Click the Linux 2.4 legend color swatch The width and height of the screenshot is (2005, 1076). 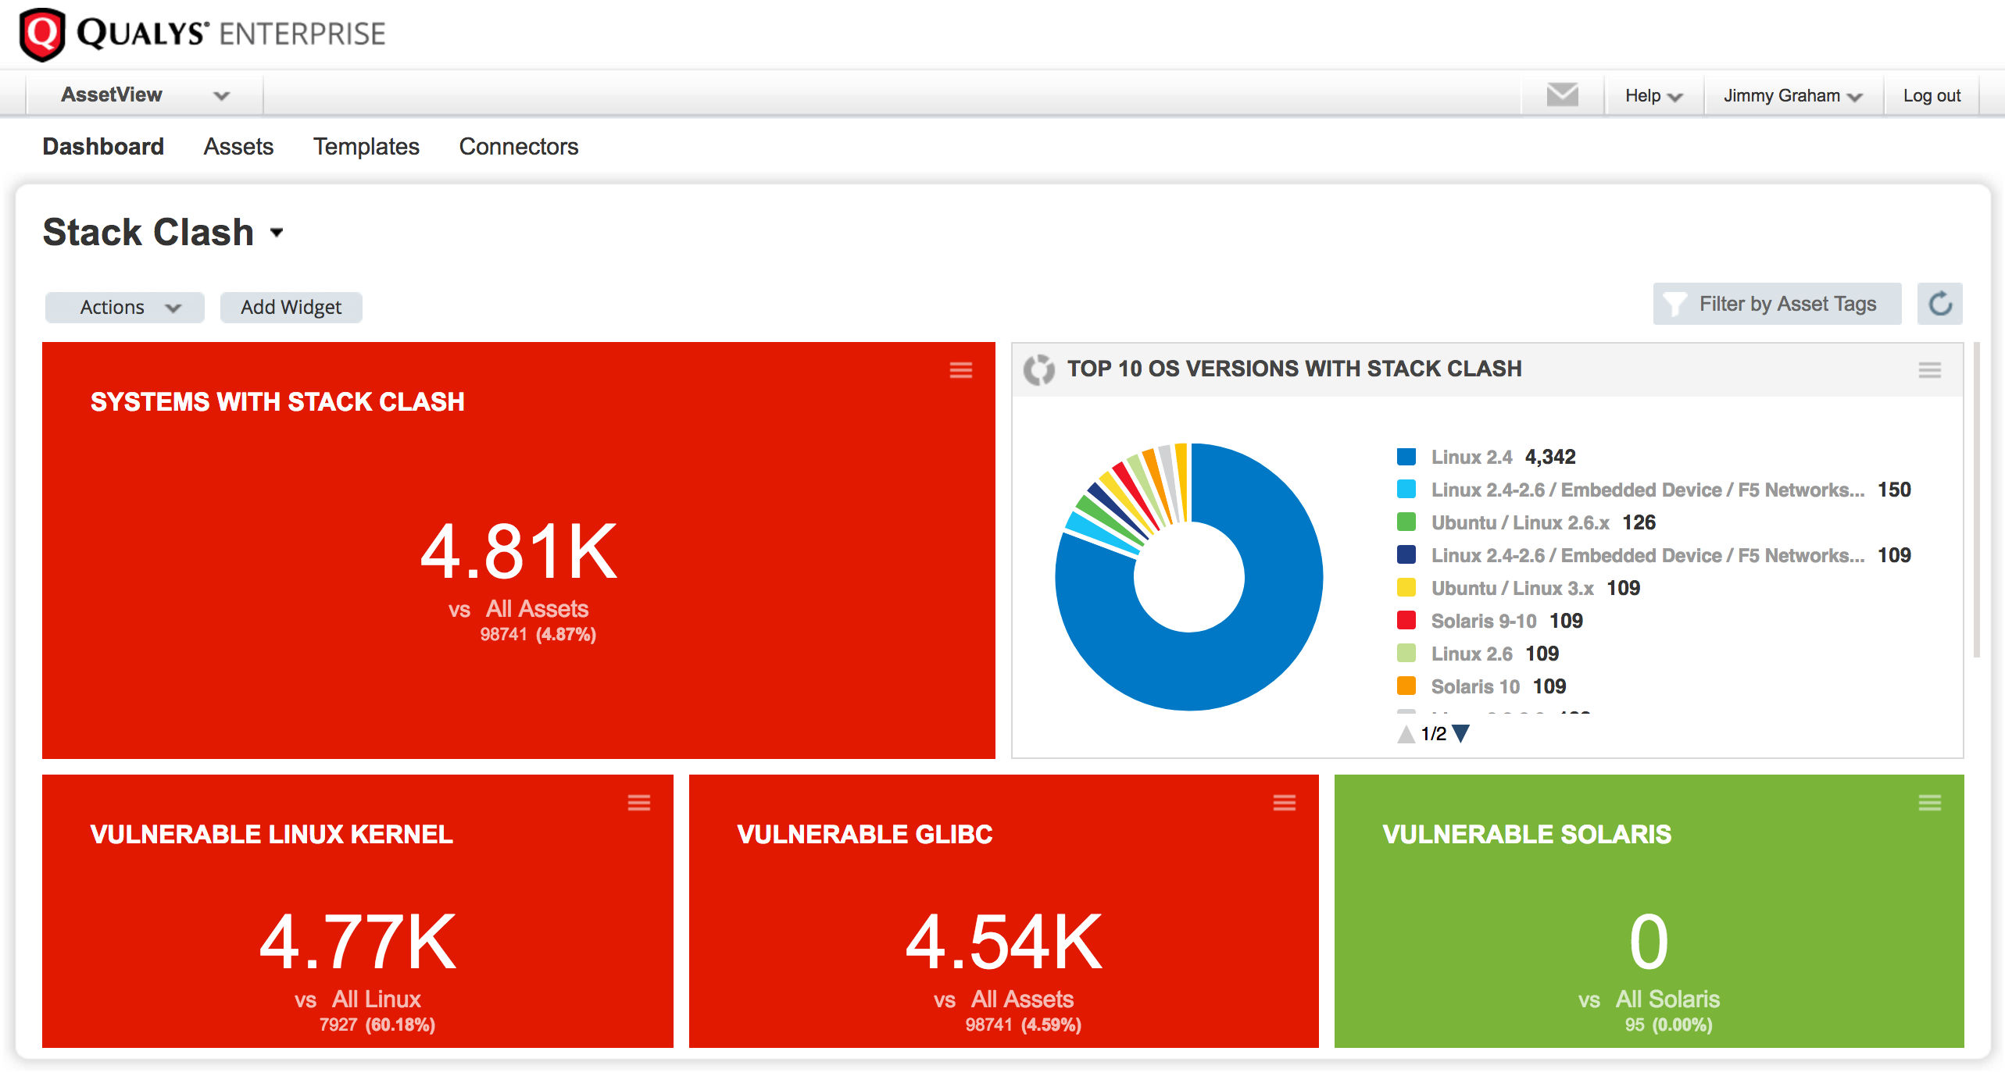coord(1406,456)
